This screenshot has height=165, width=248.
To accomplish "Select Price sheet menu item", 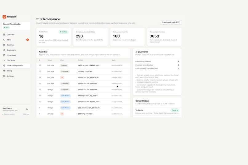I will [x=16, y=55].
